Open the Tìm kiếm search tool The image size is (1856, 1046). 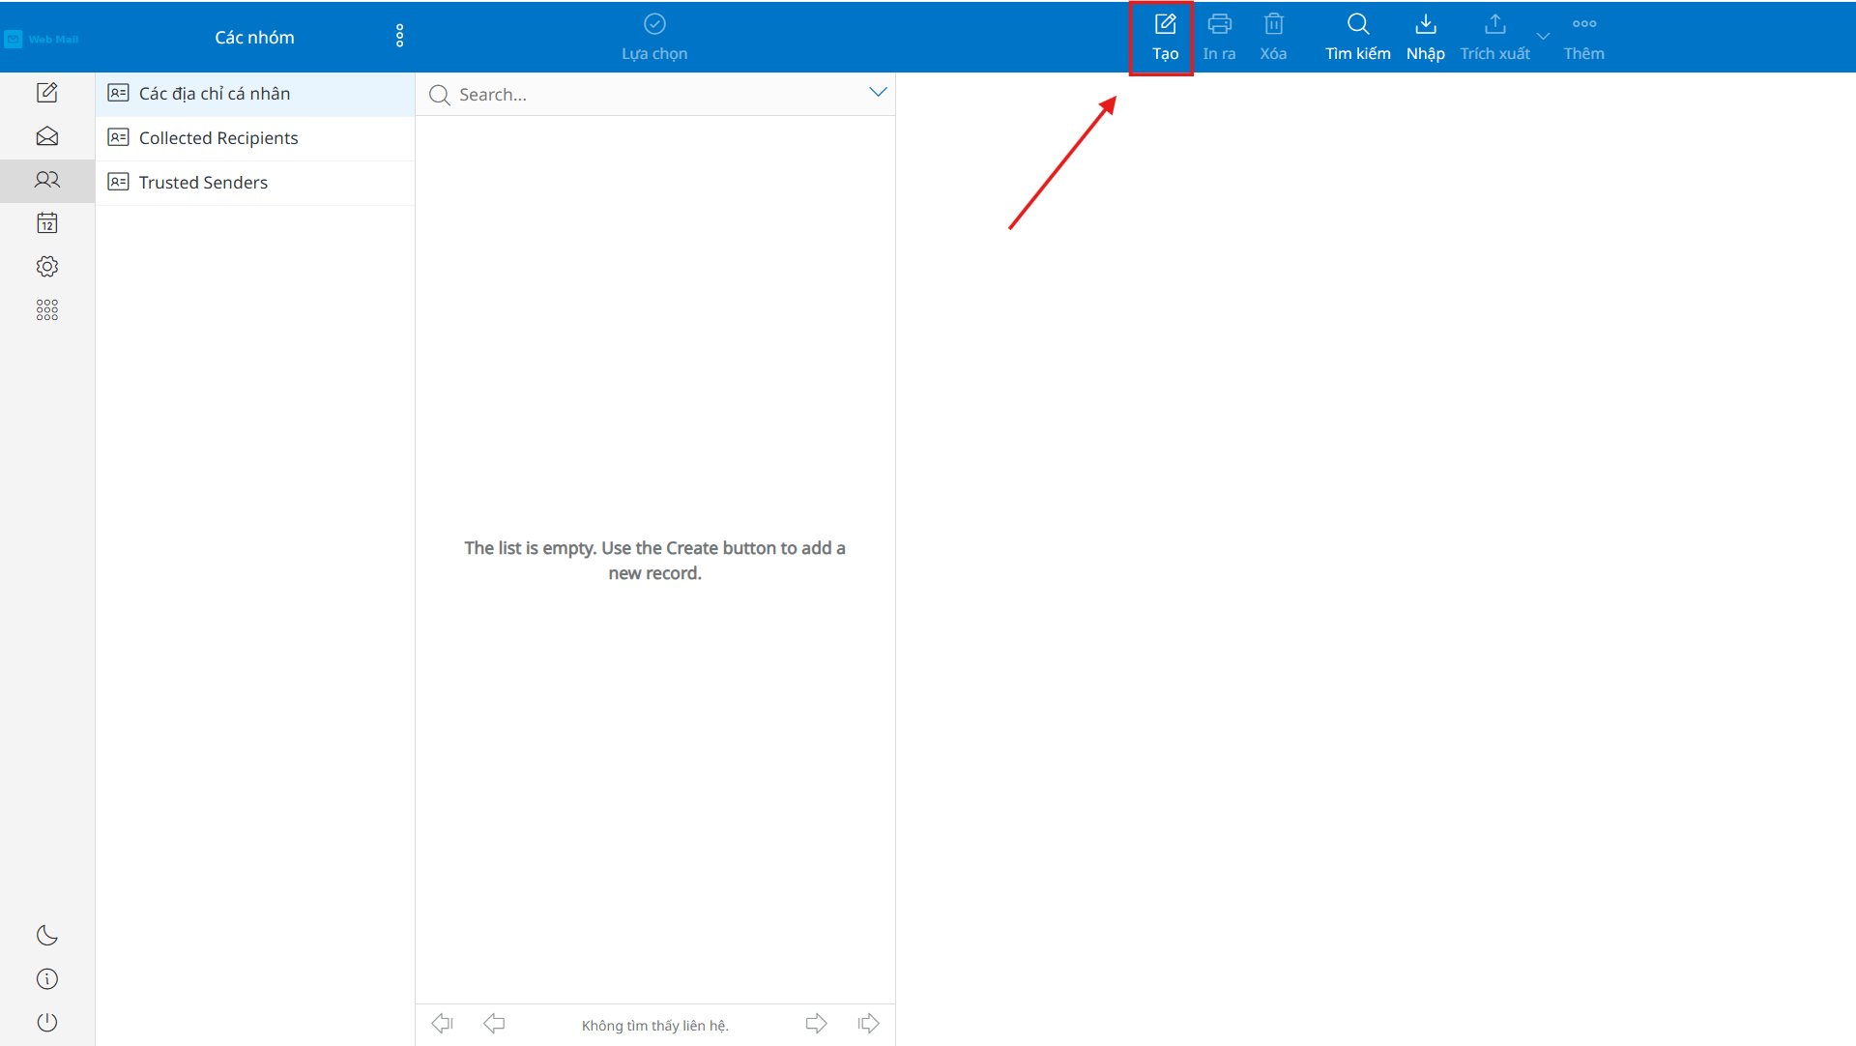coord(1357,38)
